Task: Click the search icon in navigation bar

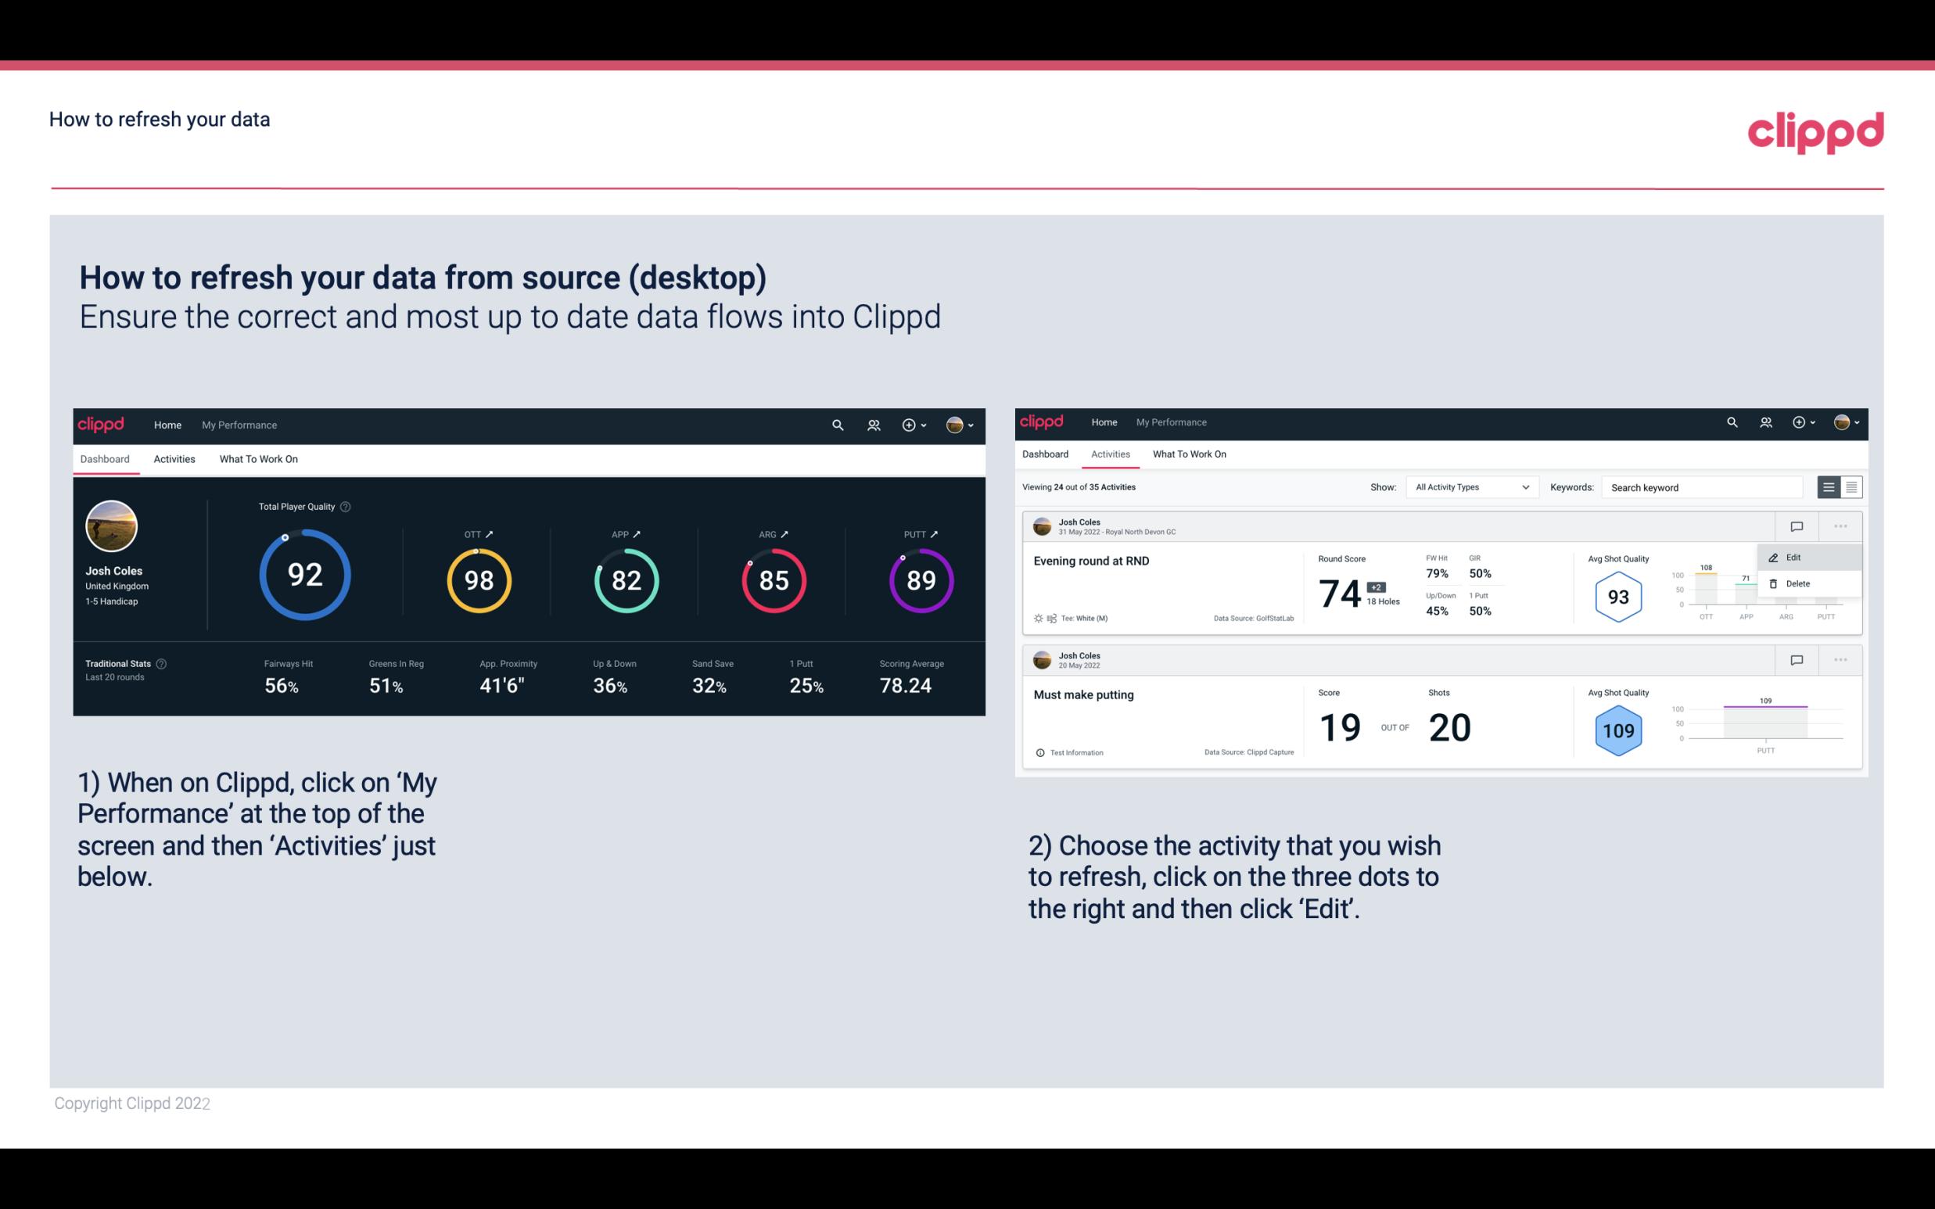Action: [x=836, y=425]
